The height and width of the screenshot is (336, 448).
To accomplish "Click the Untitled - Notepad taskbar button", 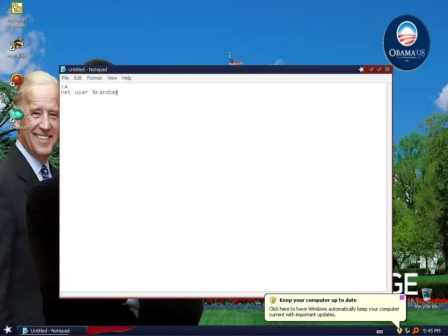I will [x=52, y=331].
